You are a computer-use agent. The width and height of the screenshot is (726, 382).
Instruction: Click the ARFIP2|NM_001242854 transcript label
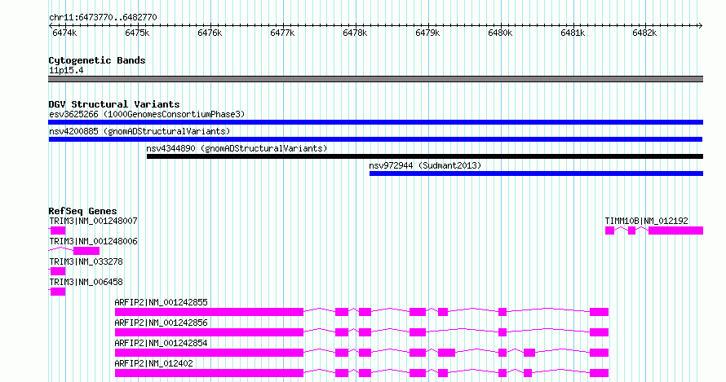pos(162,343)
